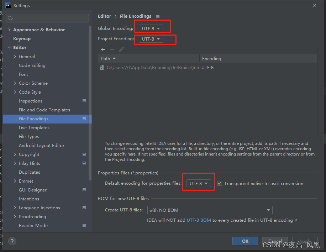
Task: Expand the Language Injections node
Action: [x=15, y=208]
